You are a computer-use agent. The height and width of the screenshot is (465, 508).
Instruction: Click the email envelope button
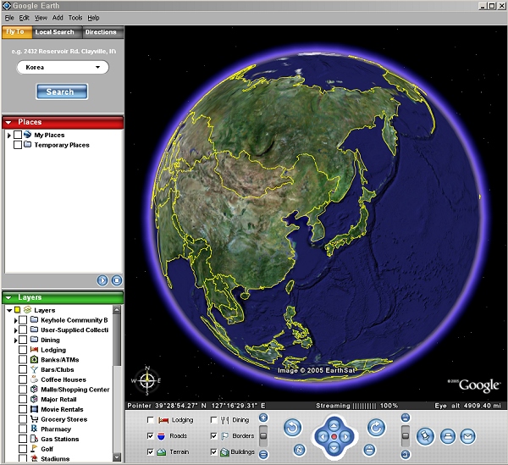tap(467, 436)
